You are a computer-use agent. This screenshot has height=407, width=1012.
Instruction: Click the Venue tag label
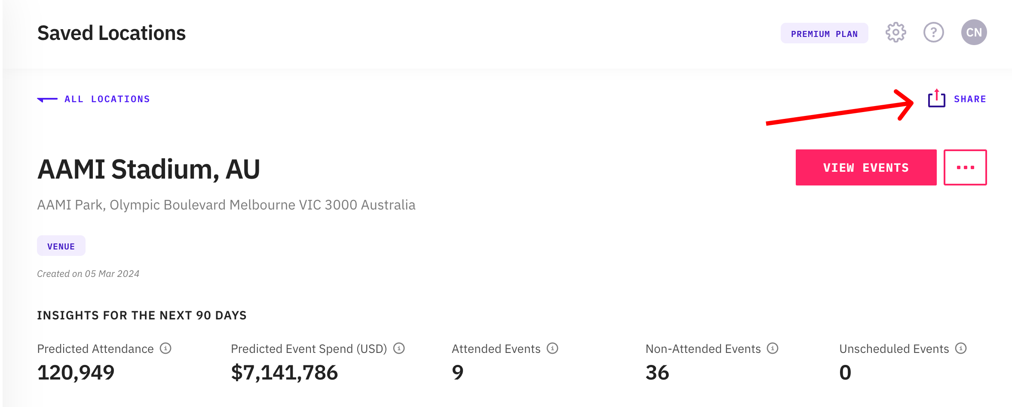click(61, 246)
